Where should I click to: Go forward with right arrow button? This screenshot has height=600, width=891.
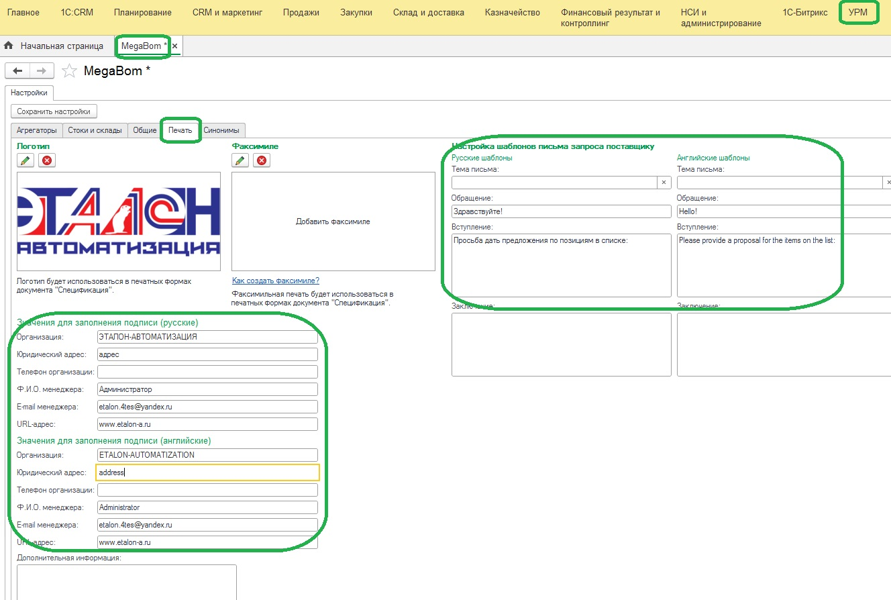coord(41,71)
